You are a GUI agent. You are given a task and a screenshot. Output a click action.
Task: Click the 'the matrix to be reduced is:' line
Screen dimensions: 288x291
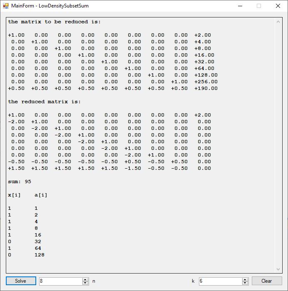[x=55, y=22]
